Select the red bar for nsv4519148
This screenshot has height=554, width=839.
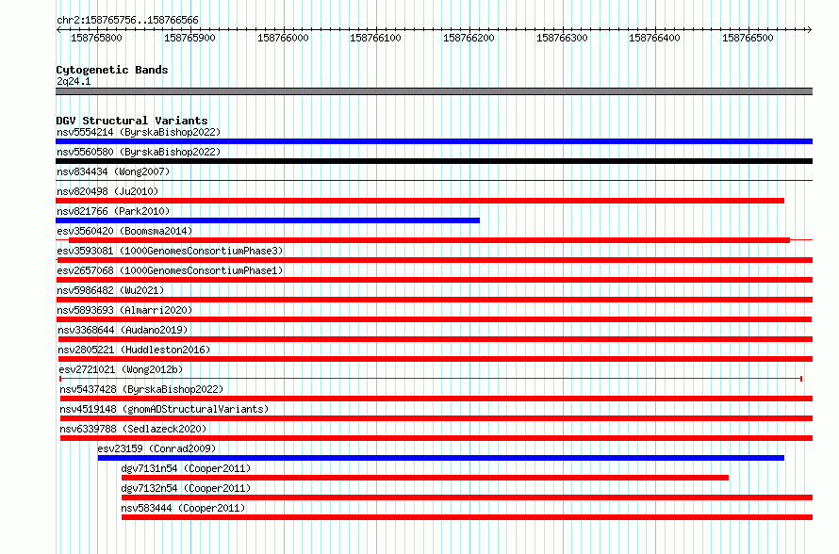tap(436, 418)
